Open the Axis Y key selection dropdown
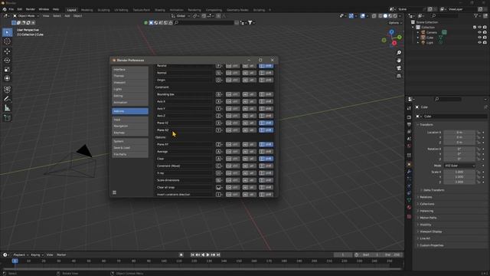The image size is (490, 276). click(219, 109)
